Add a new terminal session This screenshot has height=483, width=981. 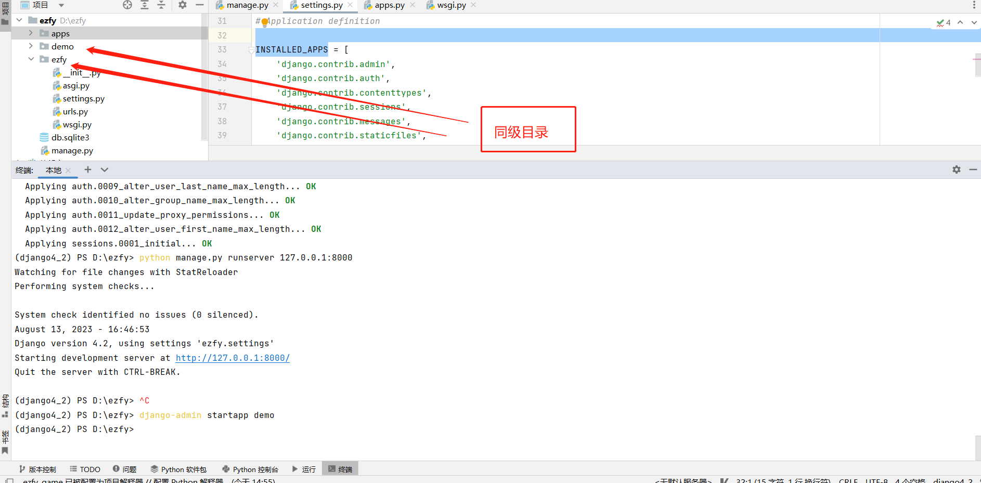click(x=87, y=169)
